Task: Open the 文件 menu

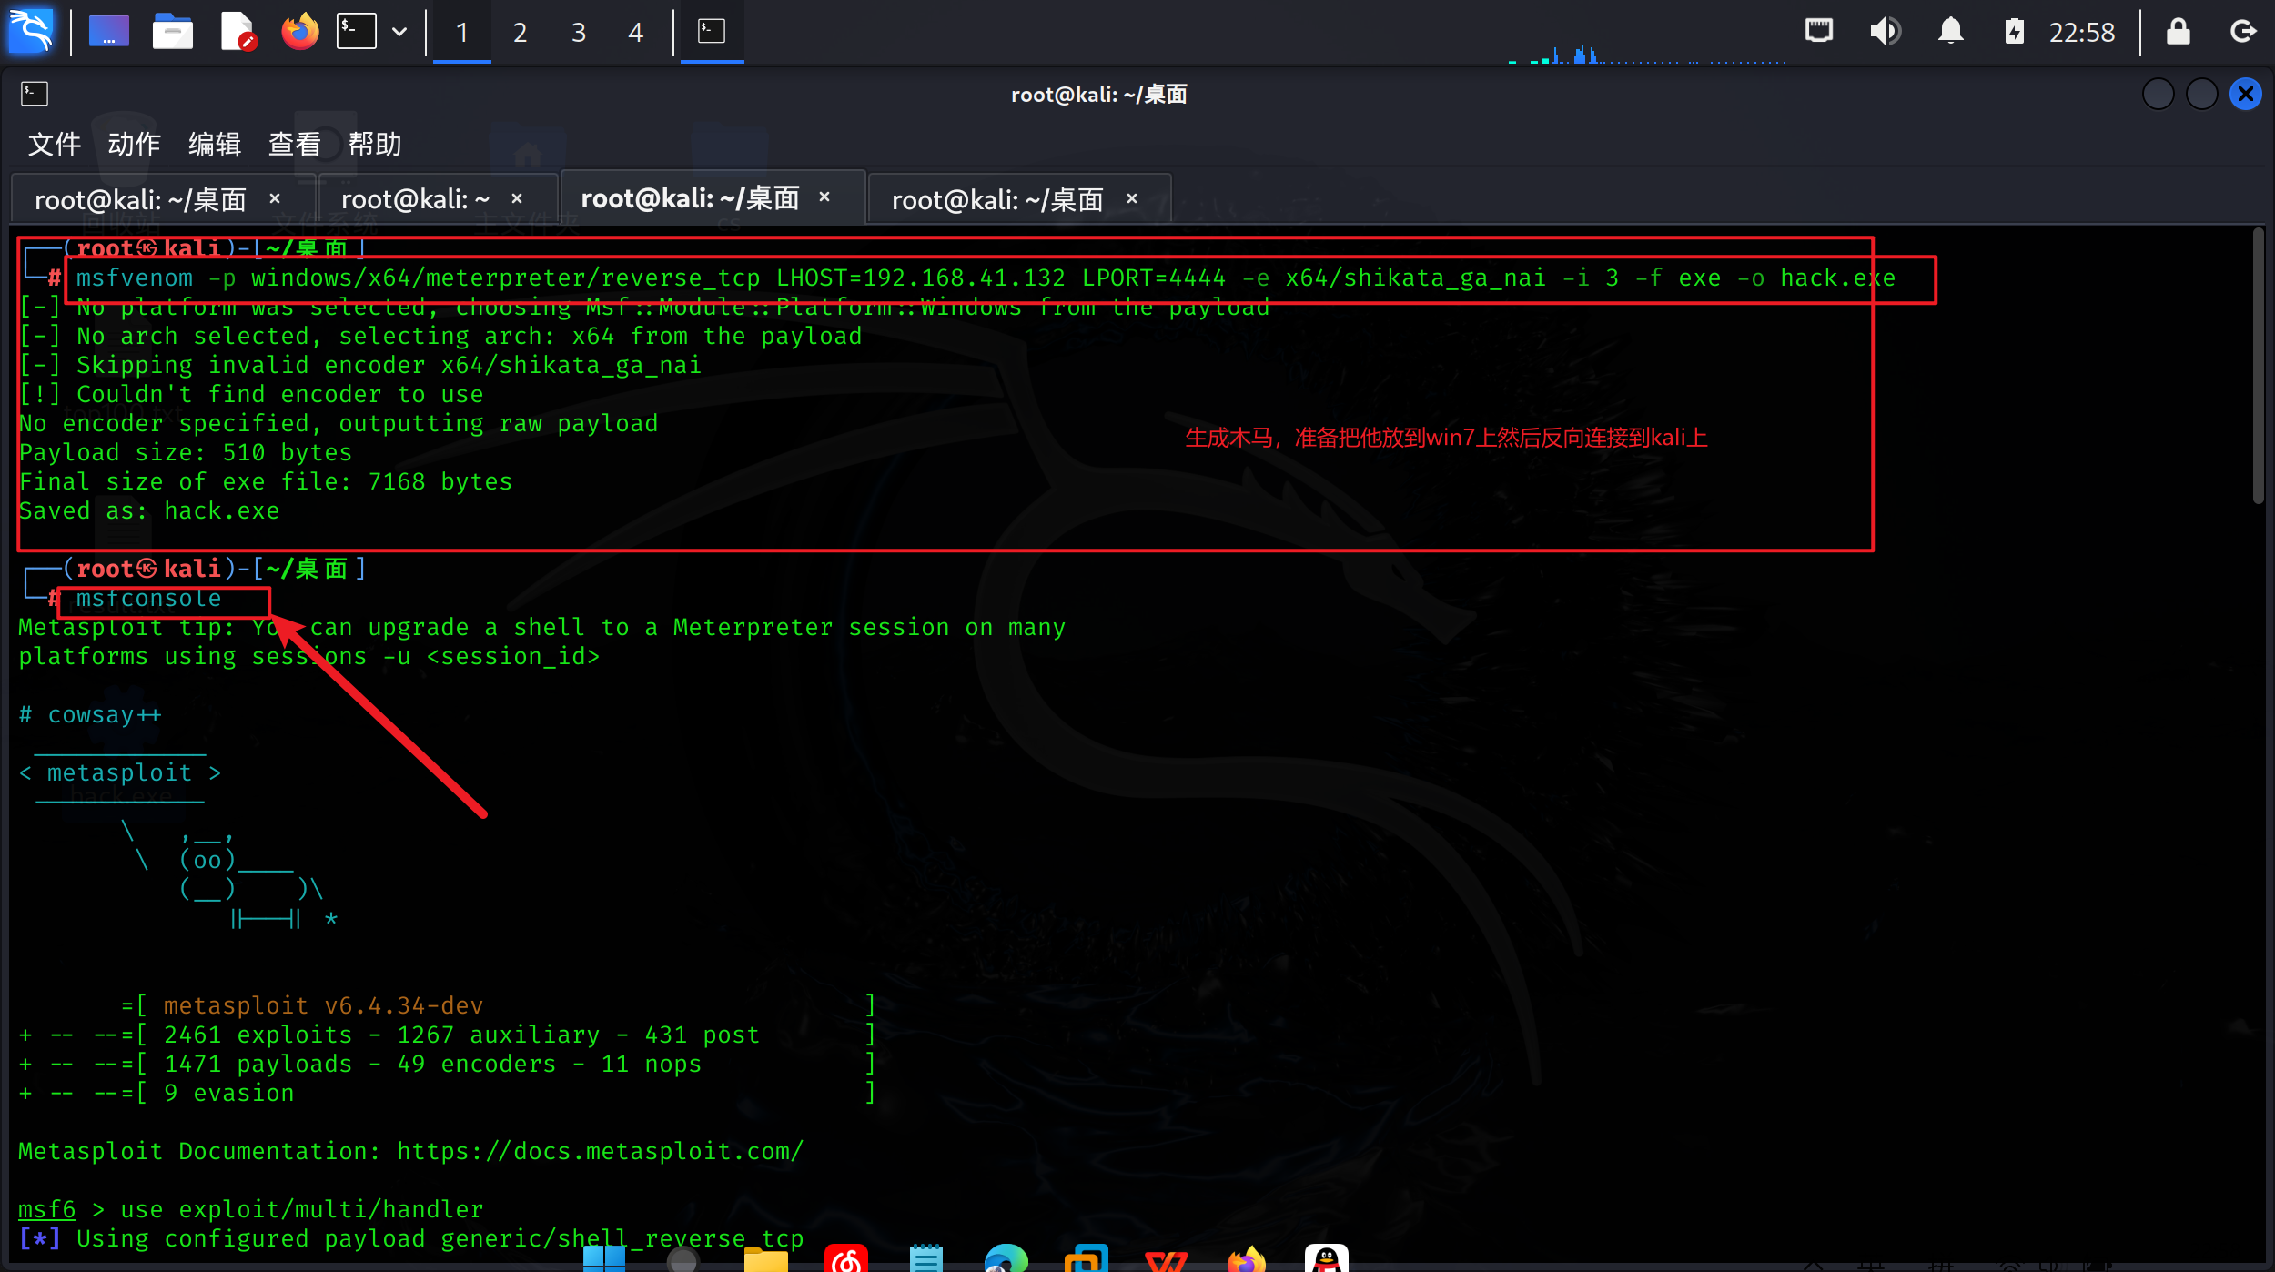Action: [x=54, y=144]
